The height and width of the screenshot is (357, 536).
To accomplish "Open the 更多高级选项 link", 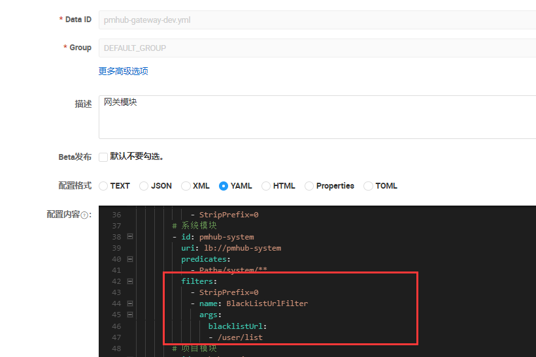I will pos(124,71).
